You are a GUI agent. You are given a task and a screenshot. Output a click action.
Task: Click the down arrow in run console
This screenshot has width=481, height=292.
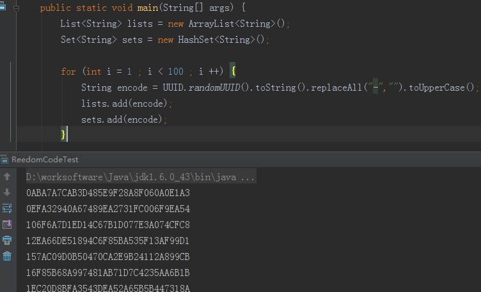point(7,192)
